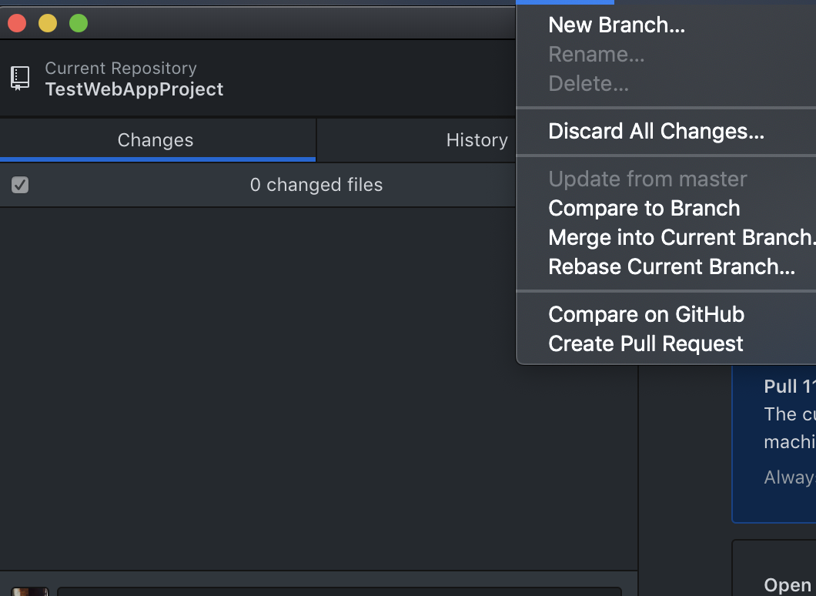The height and width of the screenshot is (596, 816).
Task: Click the yellow minimize window button
Action: (48, 23)
